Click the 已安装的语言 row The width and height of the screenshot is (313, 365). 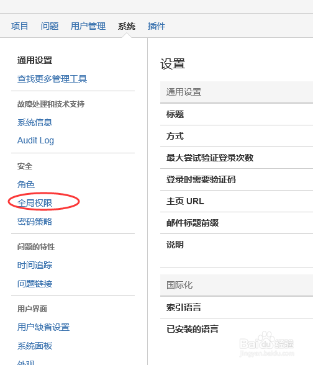237,329
